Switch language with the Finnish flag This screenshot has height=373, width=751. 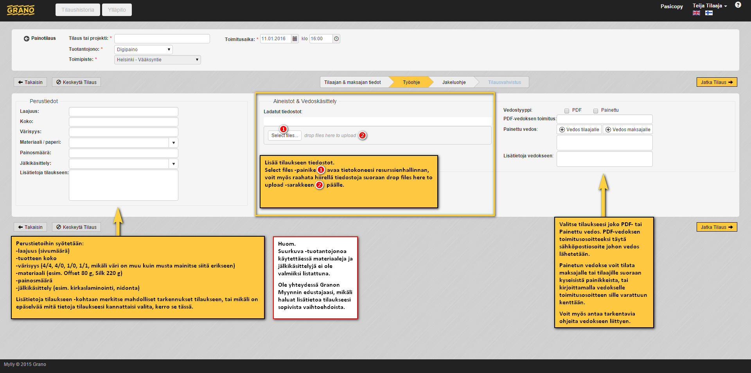tap(709, 13)
